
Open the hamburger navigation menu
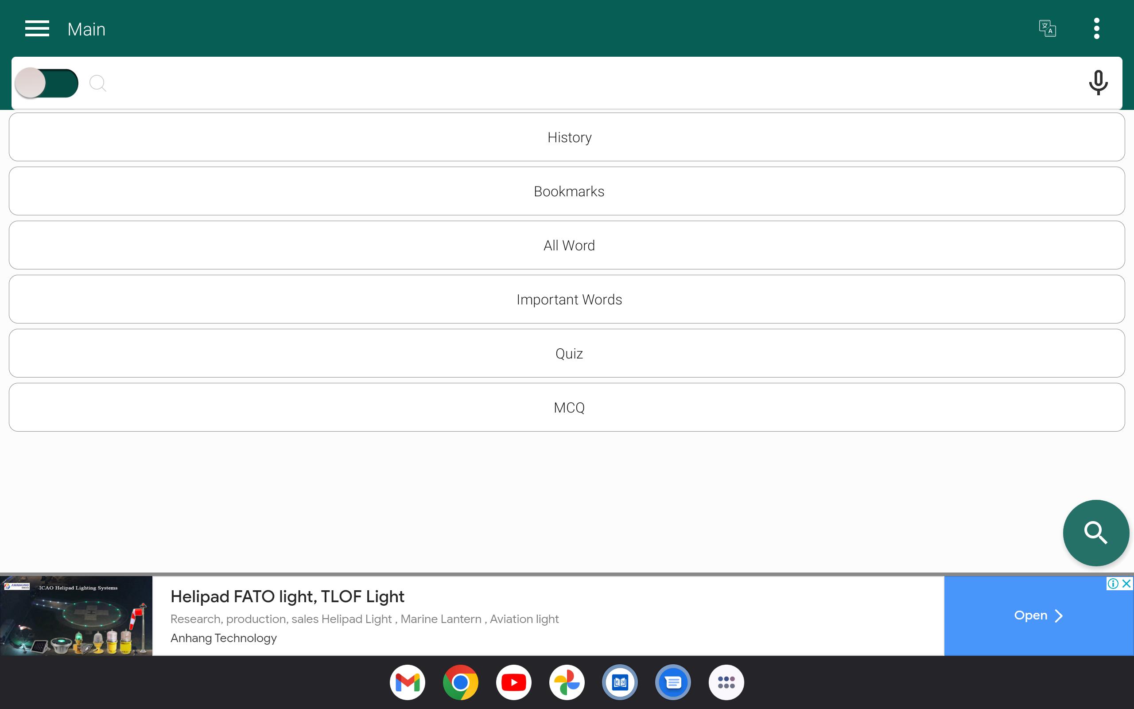point(37,29)
